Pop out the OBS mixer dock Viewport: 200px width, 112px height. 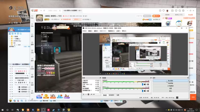point(151,78)
